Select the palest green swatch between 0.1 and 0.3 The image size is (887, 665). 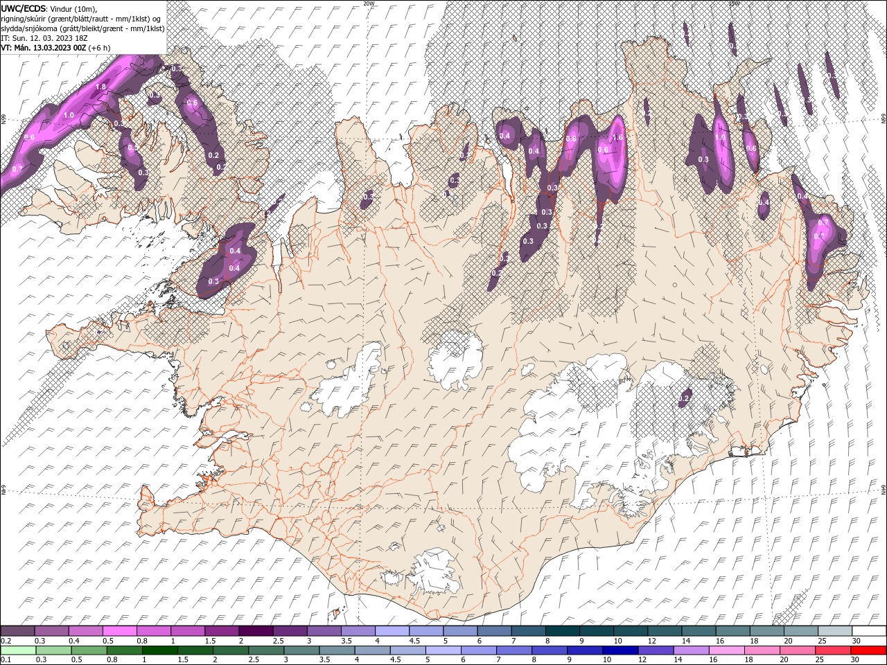coord(18,650)
